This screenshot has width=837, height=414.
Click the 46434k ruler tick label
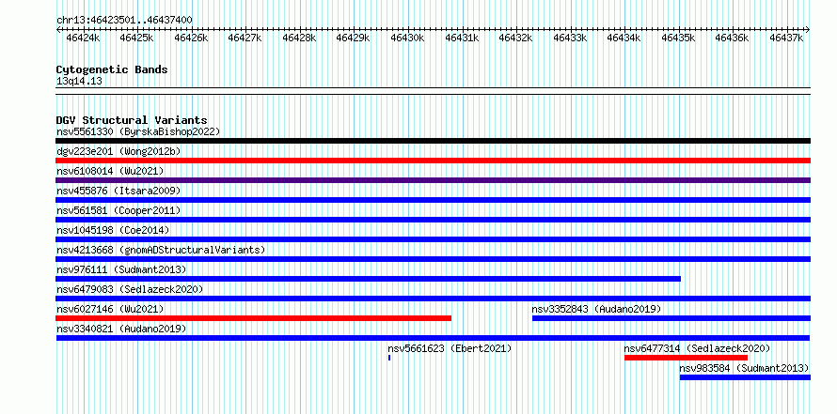pyautogui.click(x=624, y=38)
